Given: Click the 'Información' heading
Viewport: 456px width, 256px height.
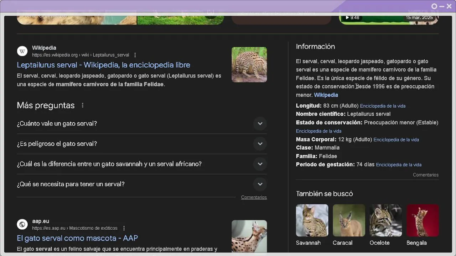Looking at the screenshot, I should click(316, 47).
